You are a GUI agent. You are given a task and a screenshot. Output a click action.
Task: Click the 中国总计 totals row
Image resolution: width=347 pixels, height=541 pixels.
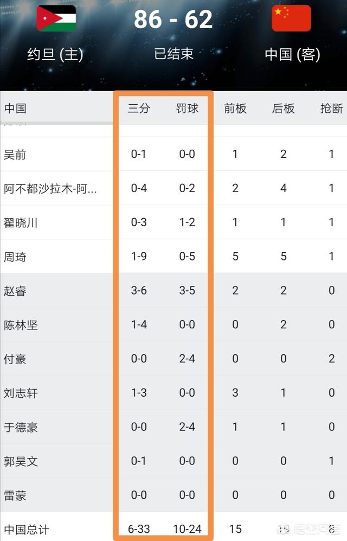tap(173, 529)
